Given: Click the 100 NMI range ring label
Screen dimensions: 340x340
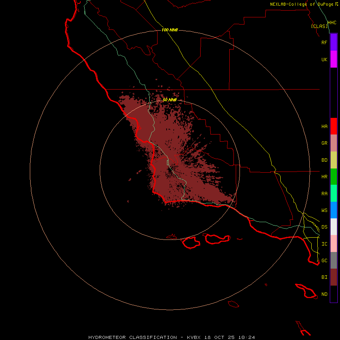Looking at the screenshot, I should pos(170,30).
